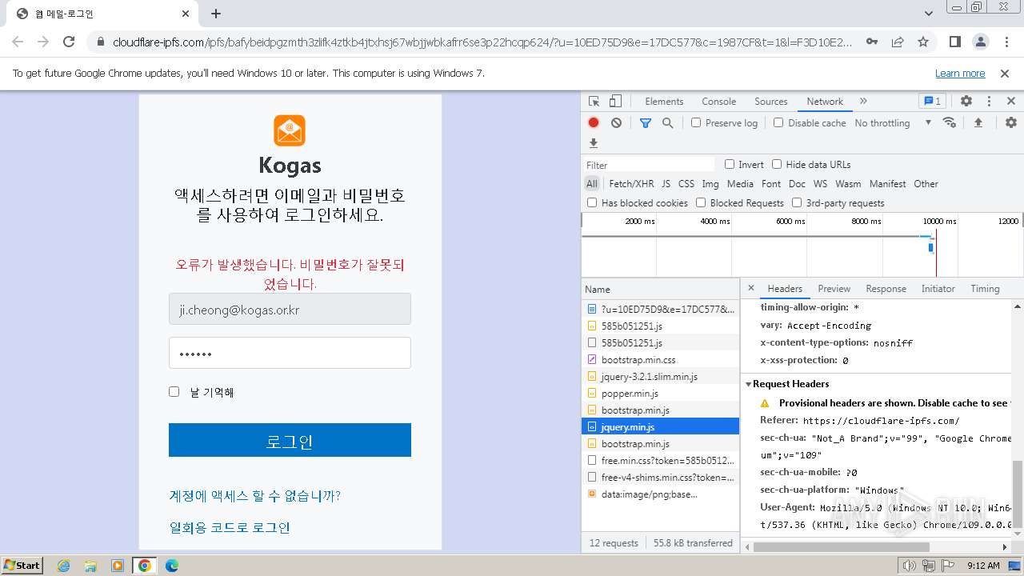Expand more DevTools tabs chevron
Image resolution: width=1024 pixels, height=576 pixels.
click(863, 102)
